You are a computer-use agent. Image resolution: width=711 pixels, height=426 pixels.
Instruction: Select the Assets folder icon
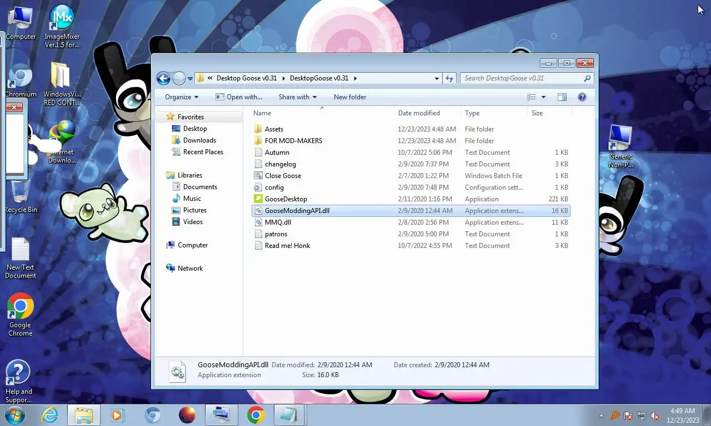coord(258,129)
